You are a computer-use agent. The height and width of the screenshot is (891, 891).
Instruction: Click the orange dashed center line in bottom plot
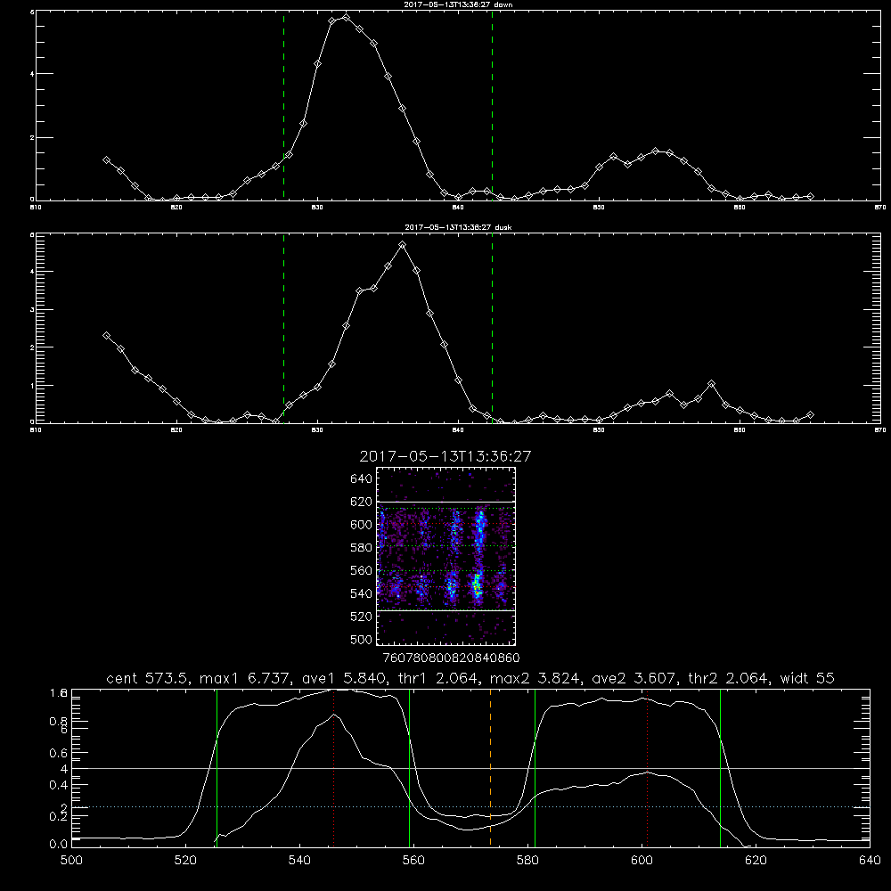click(490, 768)
